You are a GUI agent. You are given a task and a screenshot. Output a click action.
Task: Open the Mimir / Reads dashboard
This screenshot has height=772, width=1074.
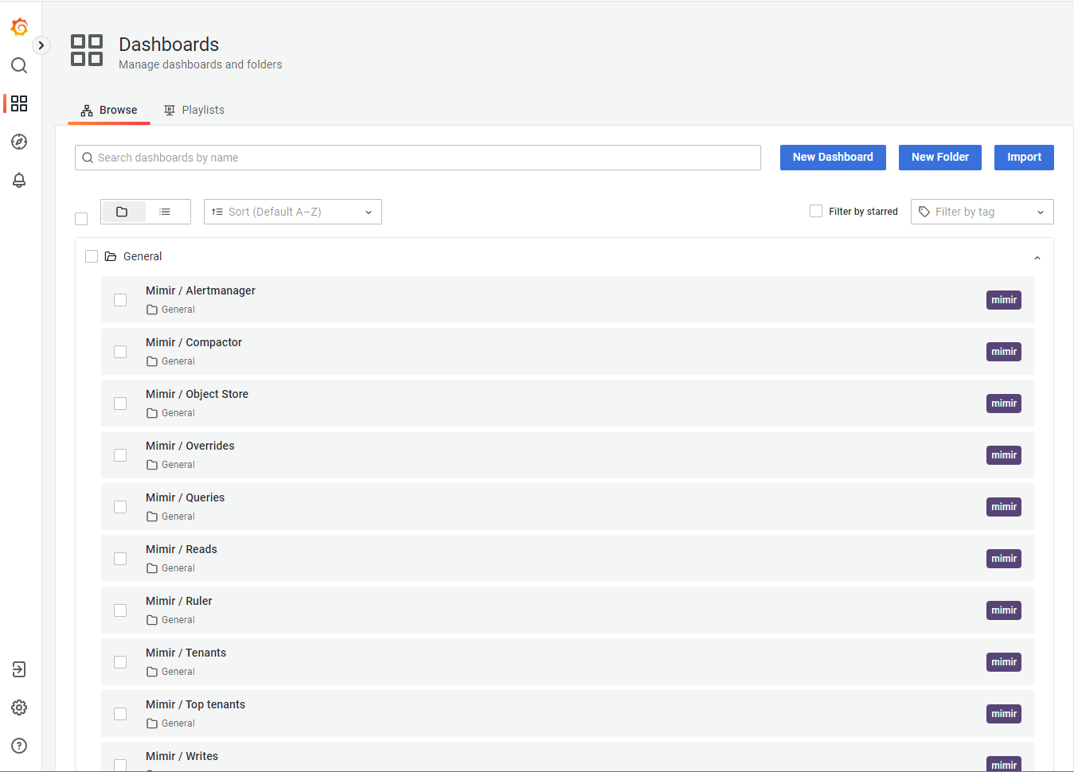[182, 549]
